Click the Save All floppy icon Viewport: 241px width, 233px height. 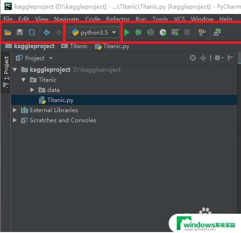[x=20, y=32]
